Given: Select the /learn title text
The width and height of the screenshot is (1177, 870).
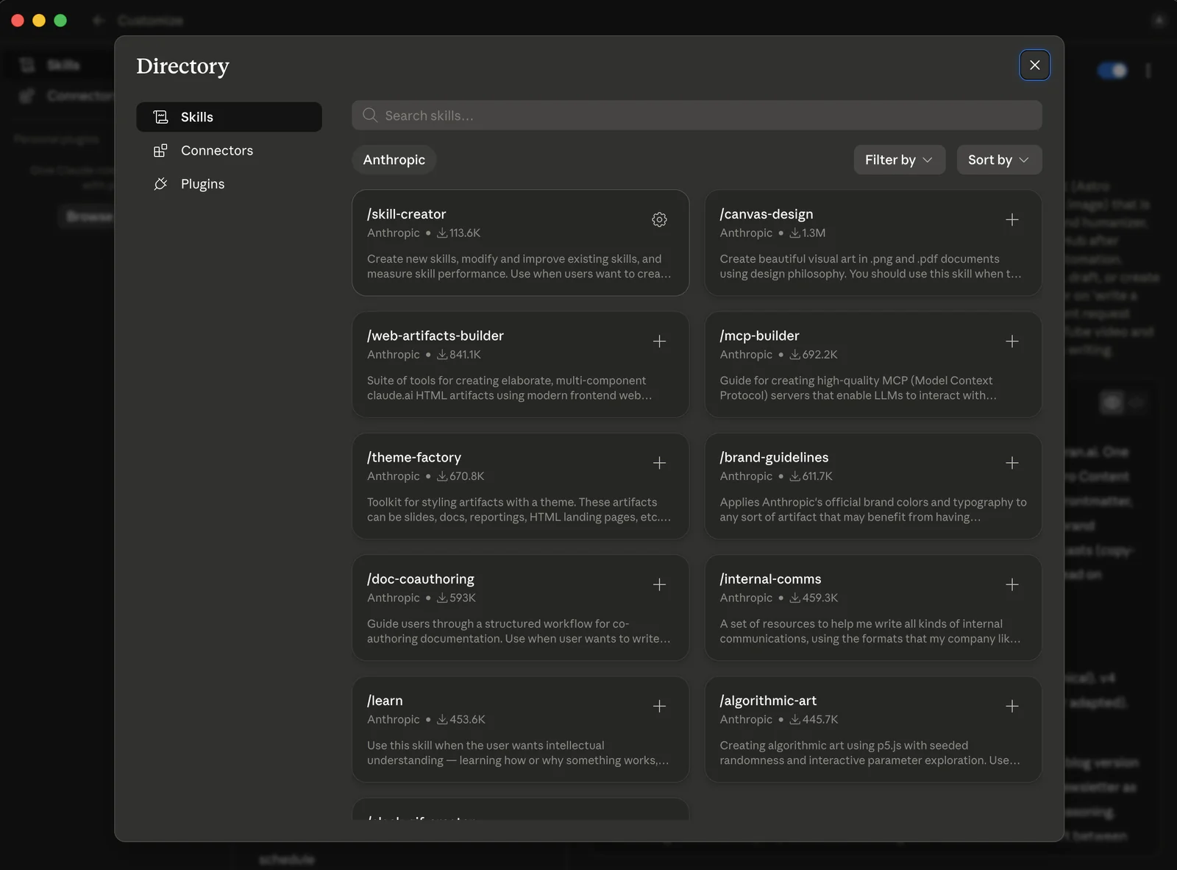Looking at the screenshot, I should point(385,701).
